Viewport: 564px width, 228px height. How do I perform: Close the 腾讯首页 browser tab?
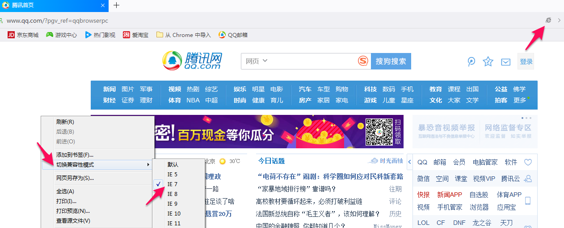click(103, 5)
